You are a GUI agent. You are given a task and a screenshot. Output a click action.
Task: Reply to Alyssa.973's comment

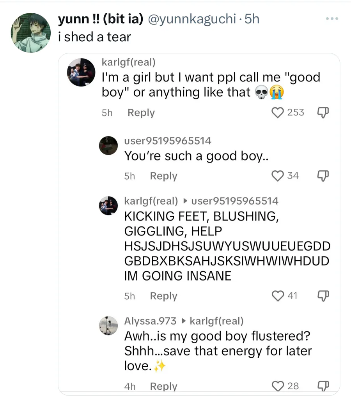[x=163, y=386]
